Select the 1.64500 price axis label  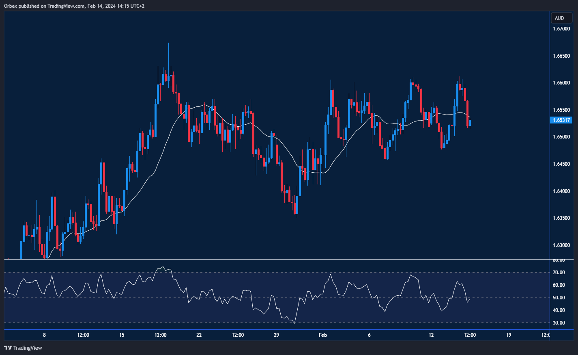(x=561, y=164)
